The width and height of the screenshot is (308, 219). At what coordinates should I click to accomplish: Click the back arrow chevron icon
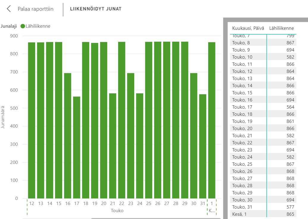coord(9,9)
